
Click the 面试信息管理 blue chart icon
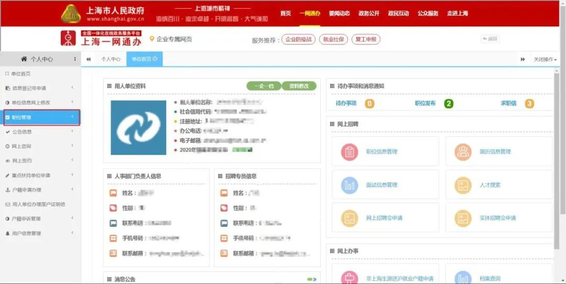350,185
